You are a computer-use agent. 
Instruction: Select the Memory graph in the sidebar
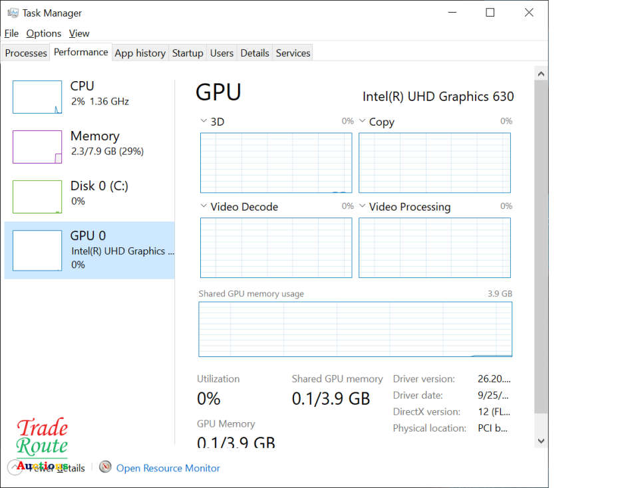click(x=37, y=146)
